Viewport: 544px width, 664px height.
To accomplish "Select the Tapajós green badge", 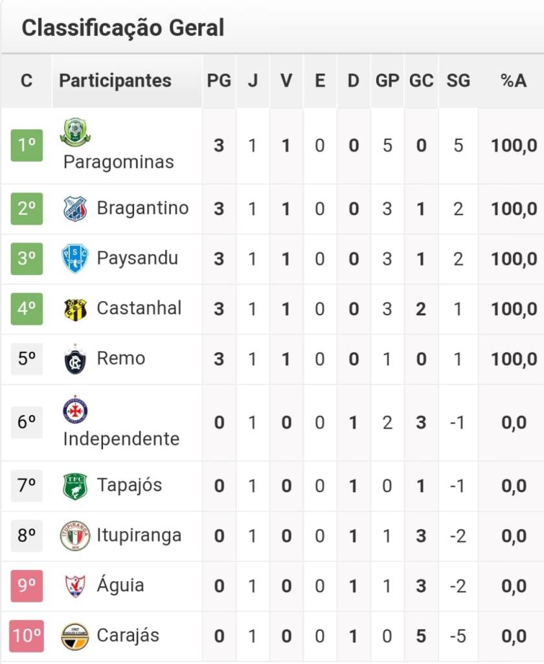I will 75,486.
